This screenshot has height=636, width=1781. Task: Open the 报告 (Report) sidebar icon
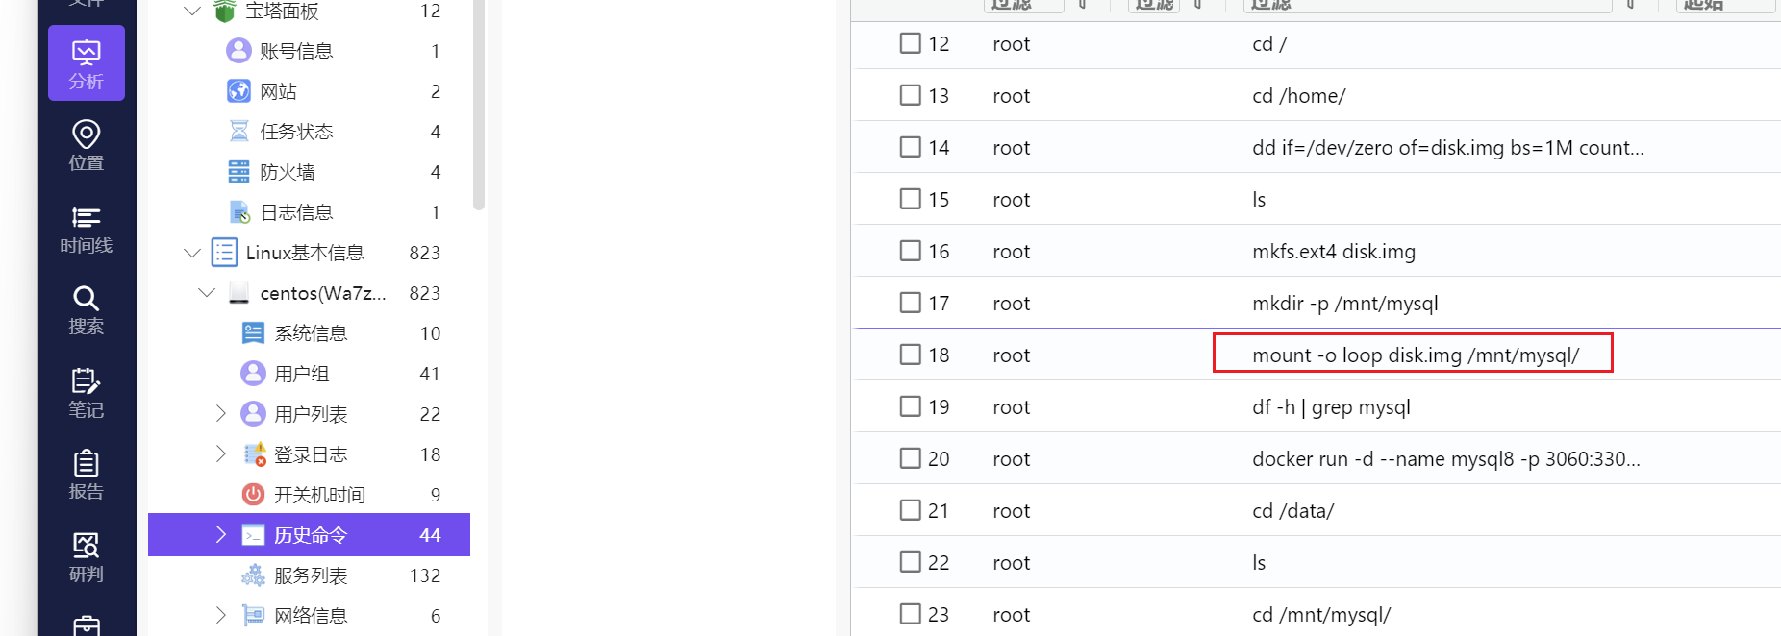87,475
